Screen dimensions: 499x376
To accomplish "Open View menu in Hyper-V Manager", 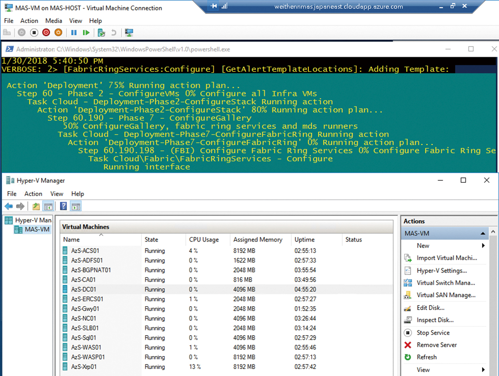I will [57, 194].
